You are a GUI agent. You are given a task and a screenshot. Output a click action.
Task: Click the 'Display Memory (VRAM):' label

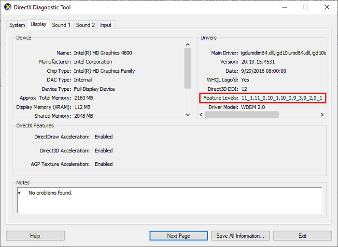coord(43,107)
